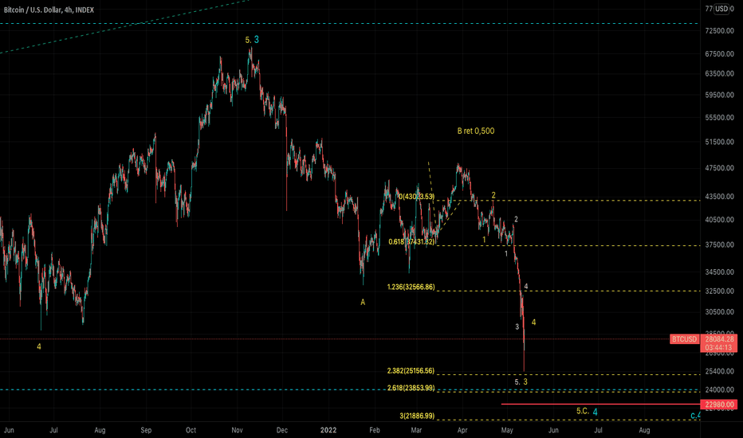Click the 59500.00 price axis label
Image resolution: width=743 pixels, height=438 pixels.
(x=719, y=95)
